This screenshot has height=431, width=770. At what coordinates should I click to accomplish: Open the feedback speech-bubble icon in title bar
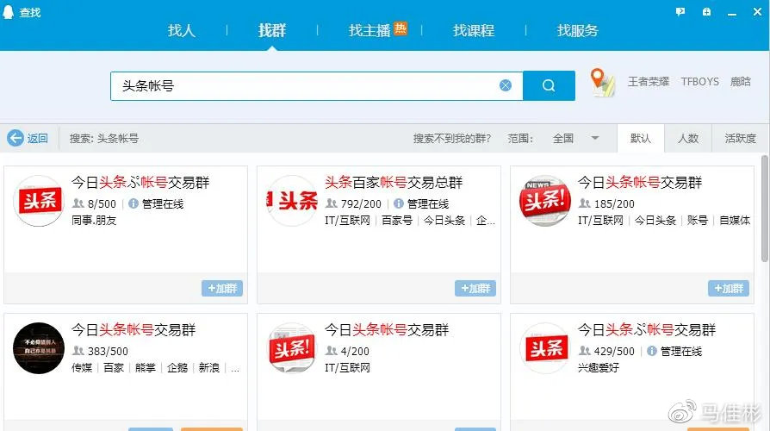(x=680, y=12)
